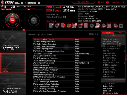This screenshot has width=127, height=95.
Task: Close the BIOS with the red X
Action: 123,2
